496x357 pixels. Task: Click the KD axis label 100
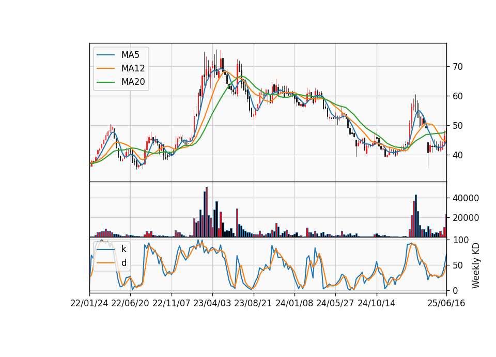461,240
